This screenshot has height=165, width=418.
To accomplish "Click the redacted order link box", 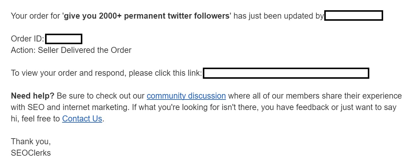I will pyautogui.click(x=286, y=73).
